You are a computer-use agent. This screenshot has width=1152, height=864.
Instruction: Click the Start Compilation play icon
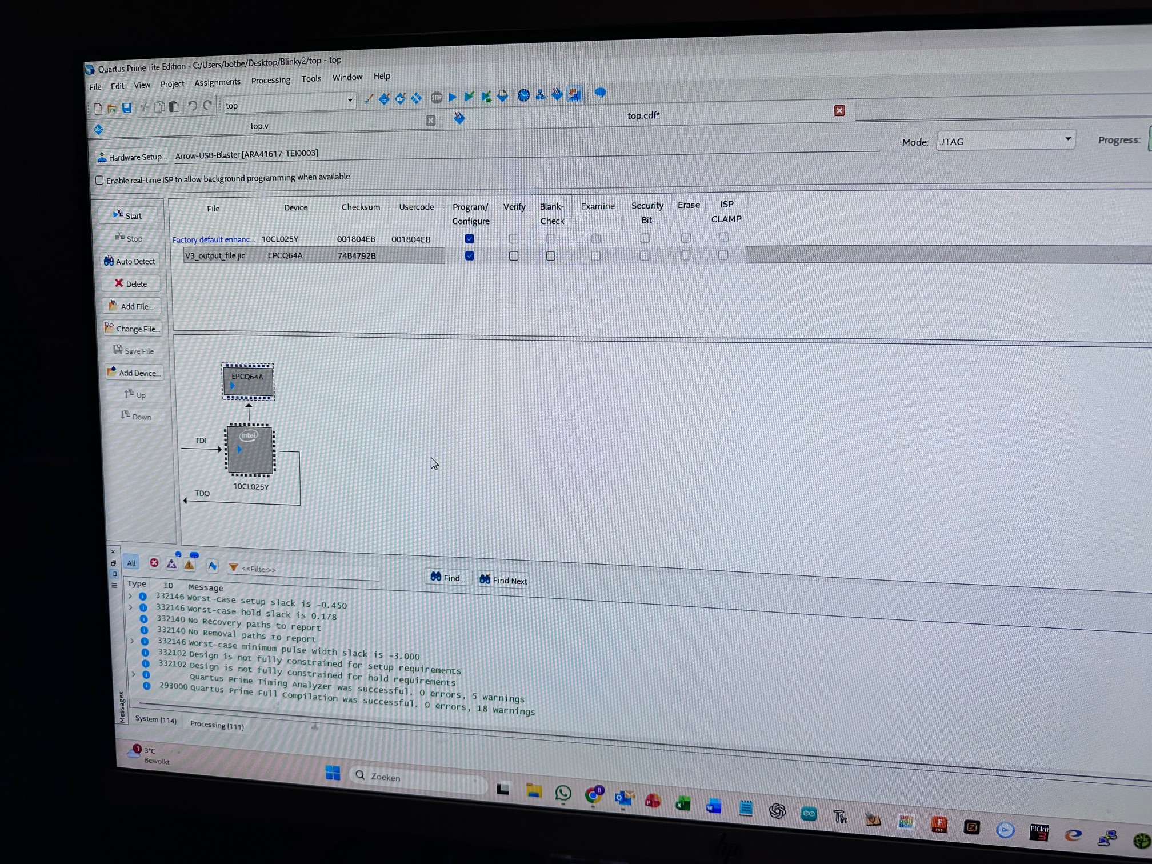click(x=453, y=97)
